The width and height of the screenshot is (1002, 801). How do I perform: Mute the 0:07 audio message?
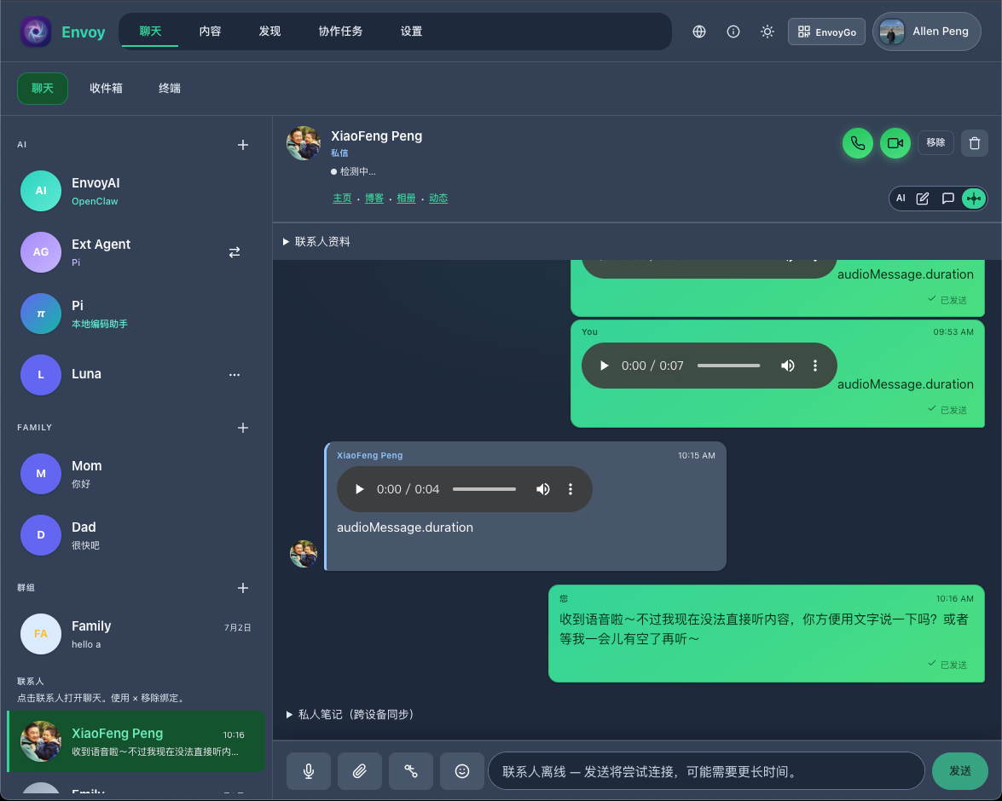coord(787,366)
